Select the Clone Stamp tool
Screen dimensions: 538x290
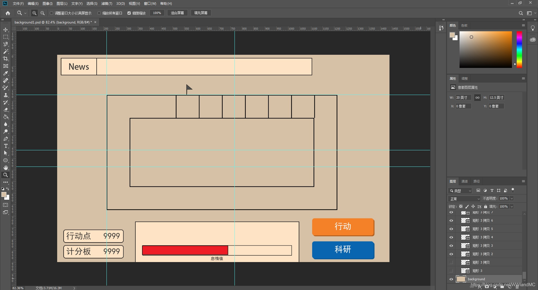6,95
